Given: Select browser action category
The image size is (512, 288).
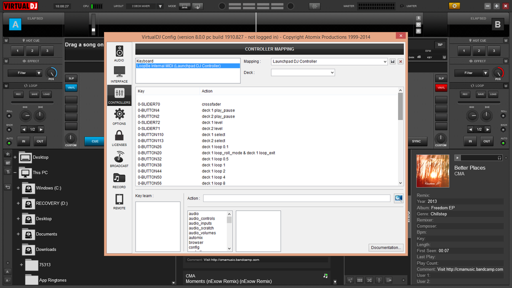Looking at the screenshot, I should [x=196, y=242].
